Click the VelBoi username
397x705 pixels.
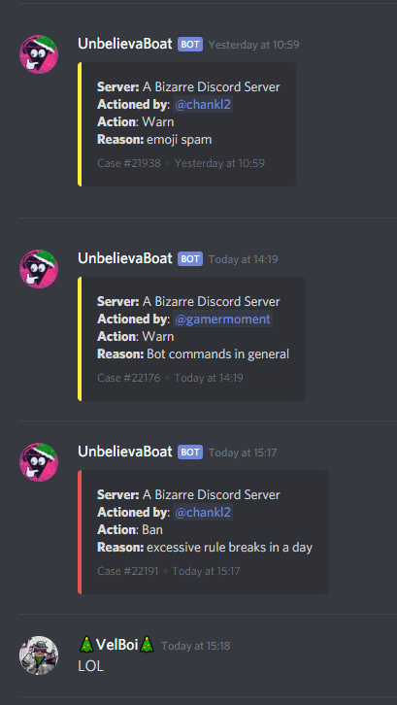116,645
